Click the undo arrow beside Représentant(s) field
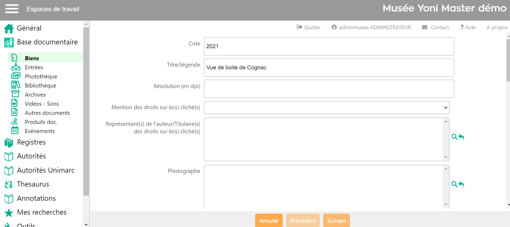This screenshot has width=510, height=227. click(x=461, y=137)
